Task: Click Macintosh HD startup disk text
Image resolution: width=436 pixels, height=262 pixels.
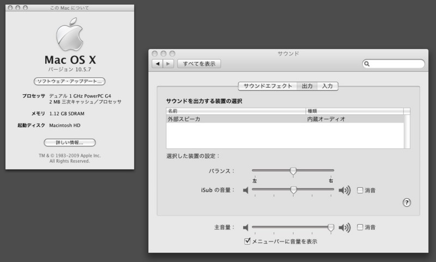Action: point(65,125)
